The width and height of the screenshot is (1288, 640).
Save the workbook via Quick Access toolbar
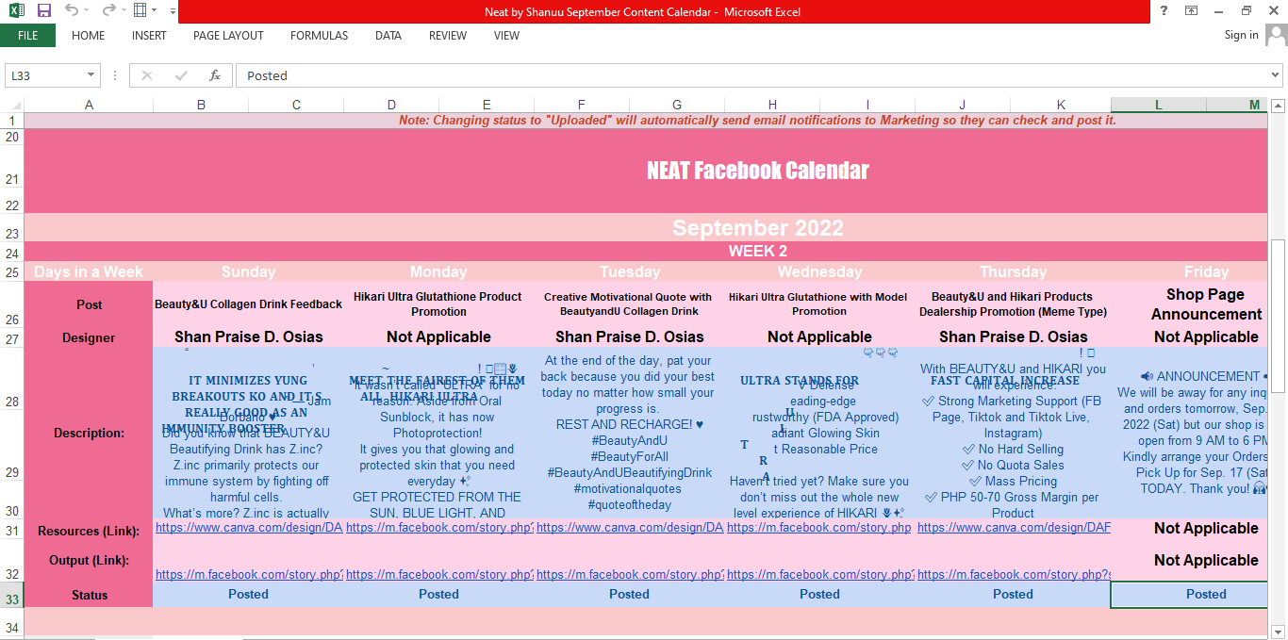(x=42, y=10)
